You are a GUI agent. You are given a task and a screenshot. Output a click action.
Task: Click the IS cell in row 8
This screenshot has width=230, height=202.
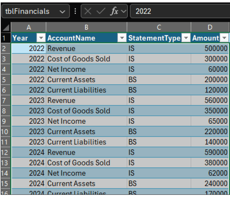159,111
